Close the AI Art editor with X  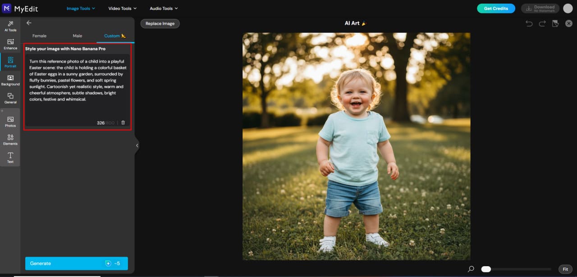569,23
